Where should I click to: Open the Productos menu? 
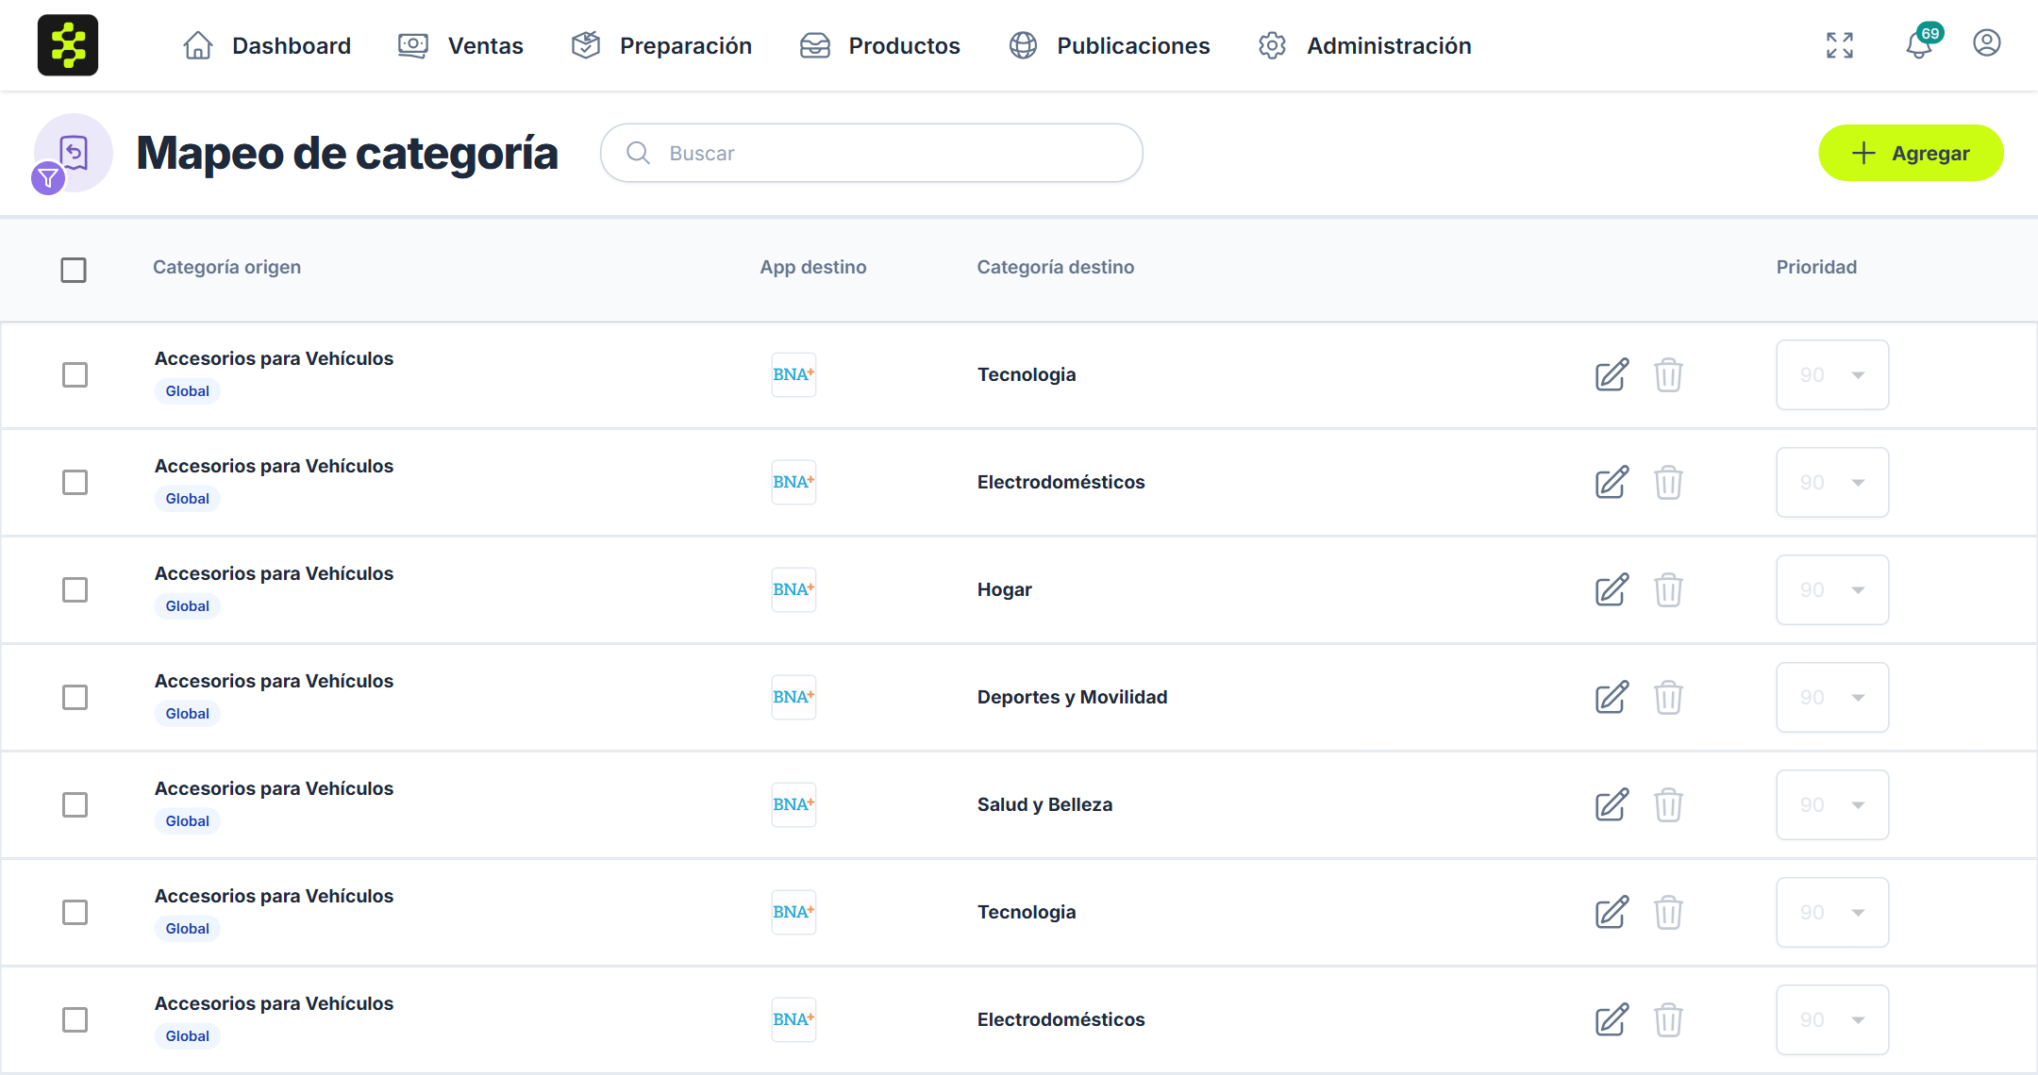[x=879, y=45]
